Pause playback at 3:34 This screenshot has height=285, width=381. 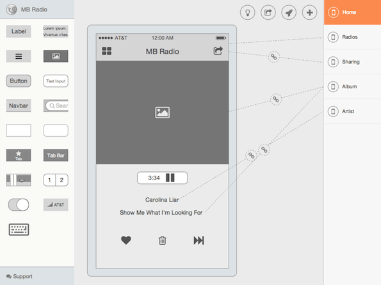[170, 178]
